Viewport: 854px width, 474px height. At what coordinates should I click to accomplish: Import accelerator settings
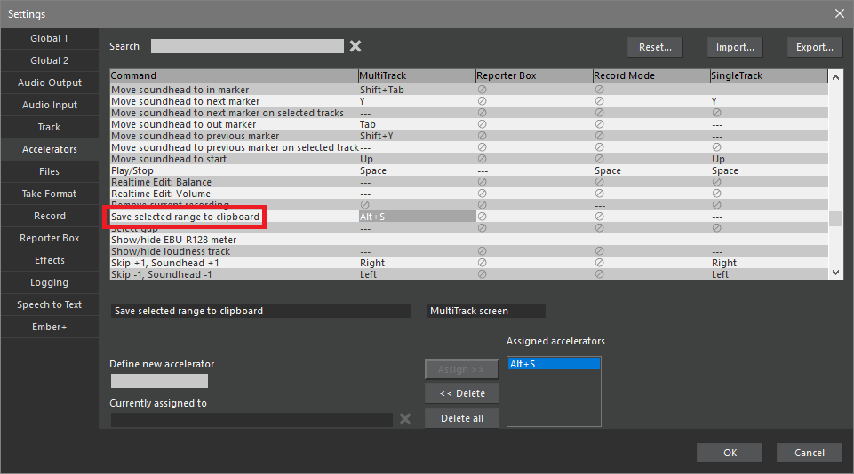coord(735,47)
